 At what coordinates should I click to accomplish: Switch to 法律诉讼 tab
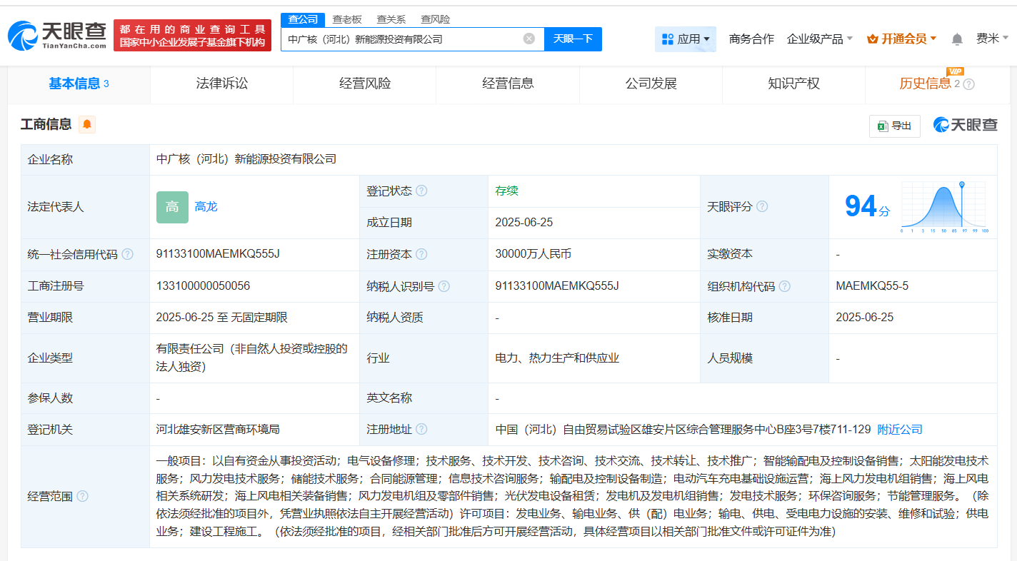click(222, 84)
